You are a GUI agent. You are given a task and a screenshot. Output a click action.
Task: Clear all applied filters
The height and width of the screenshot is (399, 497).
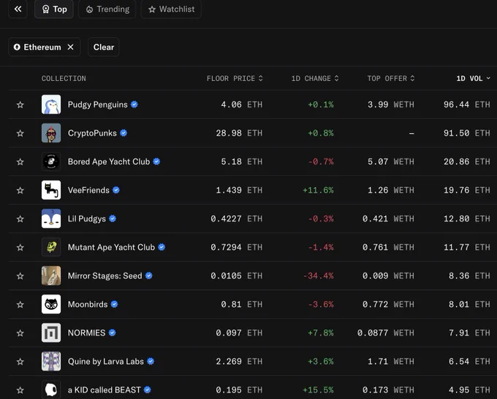coord(104,47)
